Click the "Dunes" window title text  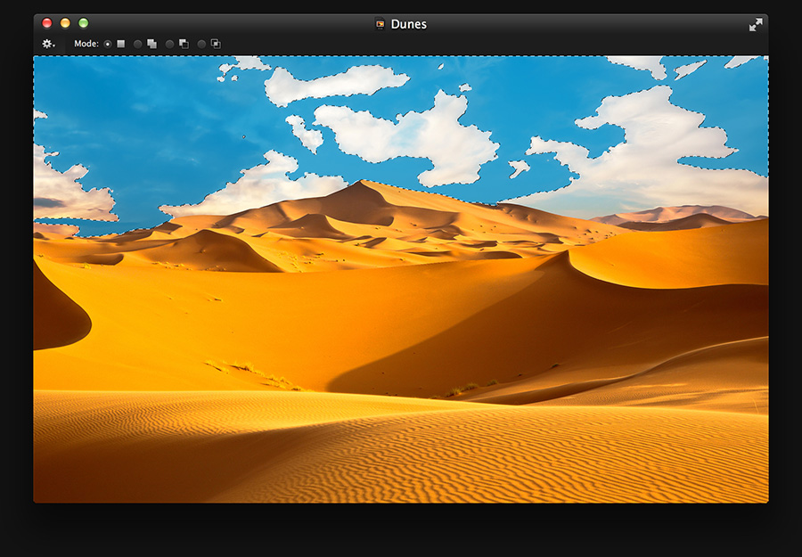(409, 24)
